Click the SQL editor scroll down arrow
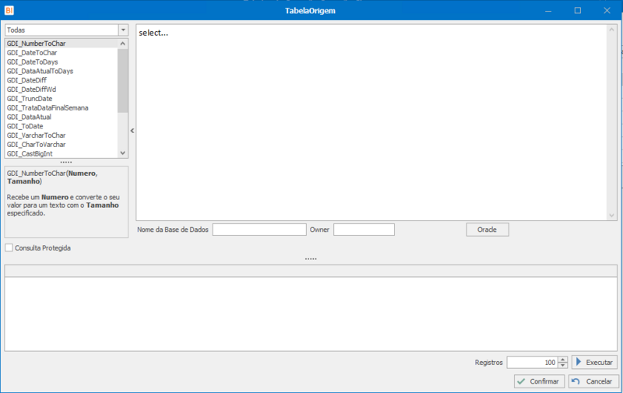The height and width of the screenshot is (393, 623). [611, 215]
